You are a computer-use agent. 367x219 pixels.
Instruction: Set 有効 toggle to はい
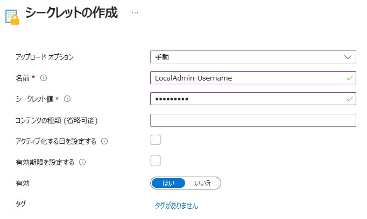(x=168, y=183)
